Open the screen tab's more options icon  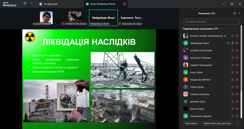(x=125, y=4)
